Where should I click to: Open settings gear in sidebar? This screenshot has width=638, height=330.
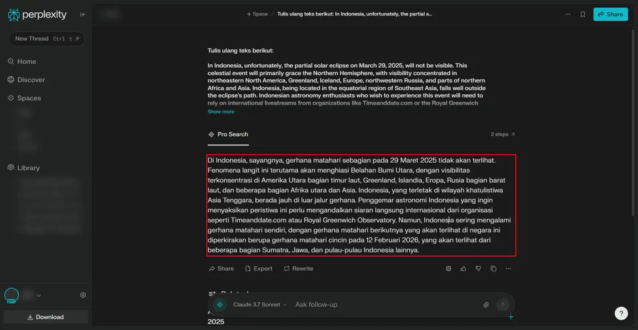83,295
